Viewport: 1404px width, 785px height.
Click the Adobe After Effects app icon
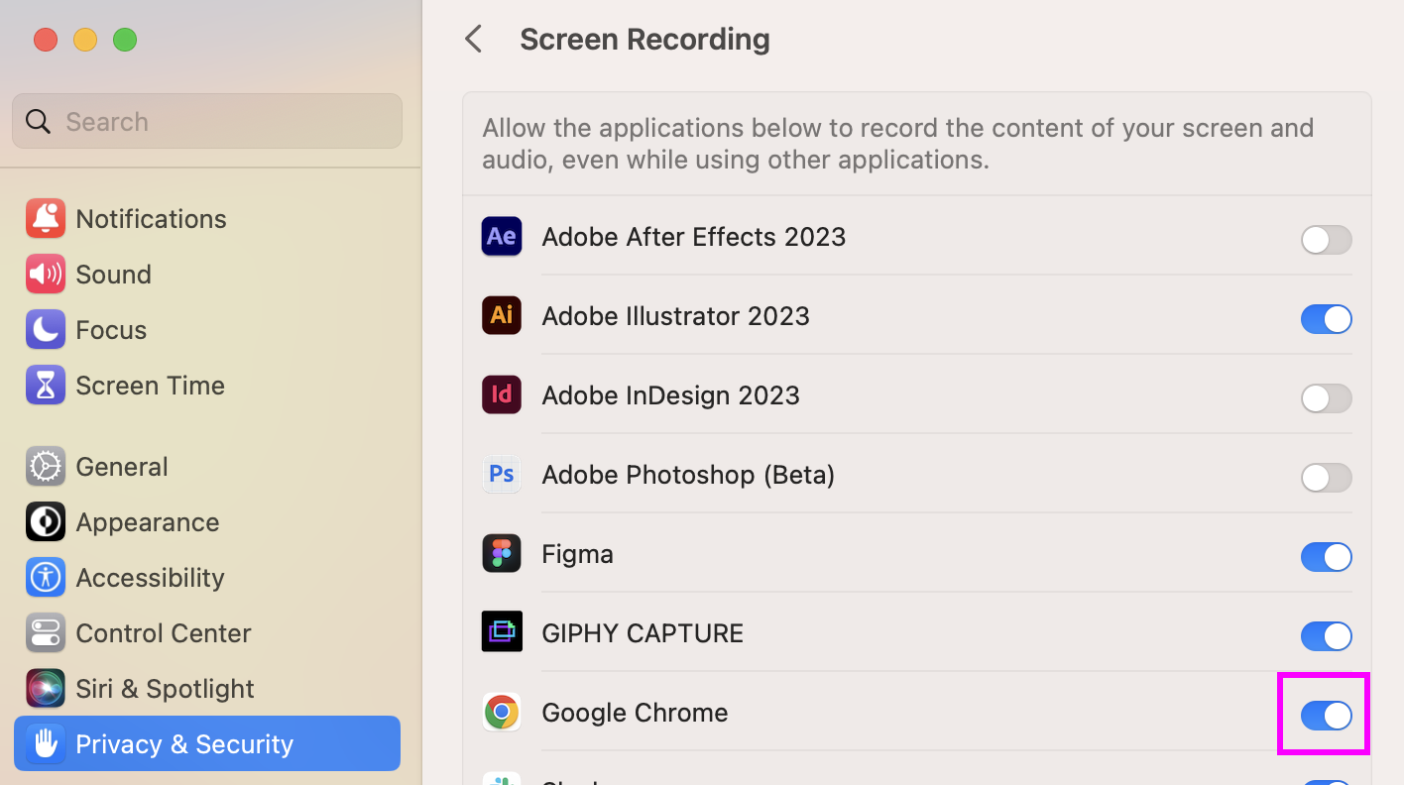point(502,237)
